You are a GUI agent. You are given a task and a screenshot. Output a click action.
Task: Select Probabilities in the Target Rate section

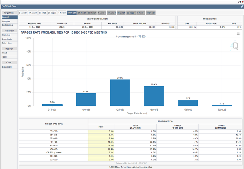(x=8, y=25)
